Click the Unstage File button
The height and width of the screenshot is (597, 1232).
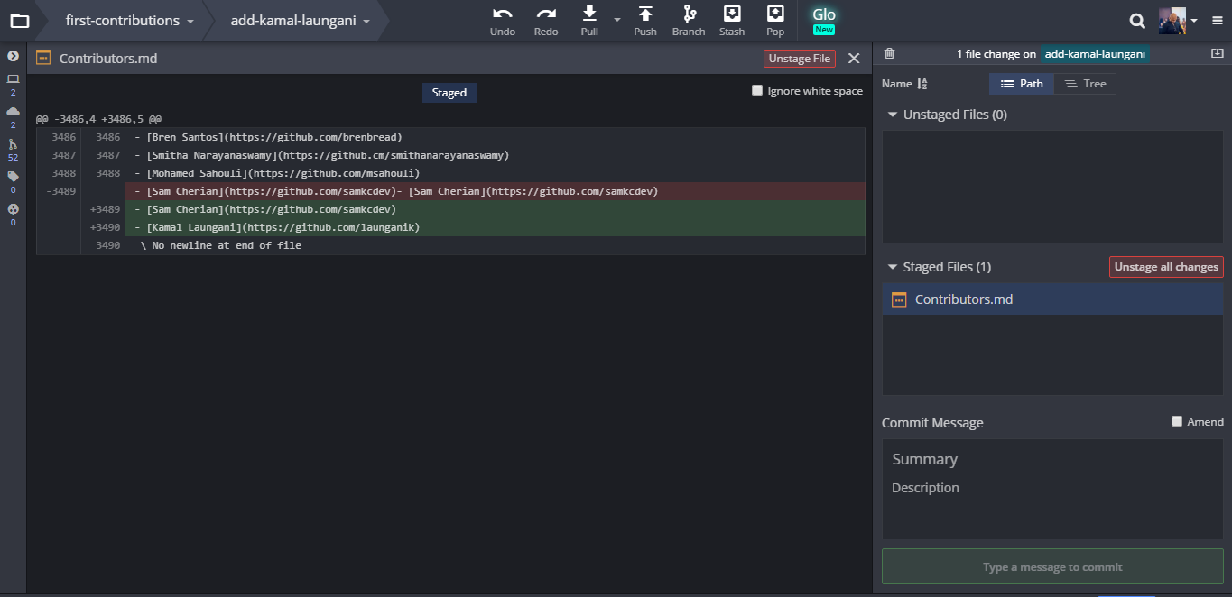tap(799, 58)
